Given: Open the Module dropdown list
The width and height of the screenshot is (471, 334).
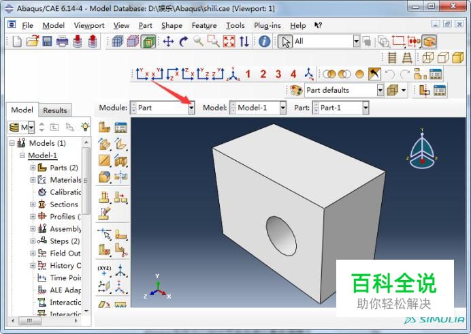Looking at the screenshot, I should point(191,108).
